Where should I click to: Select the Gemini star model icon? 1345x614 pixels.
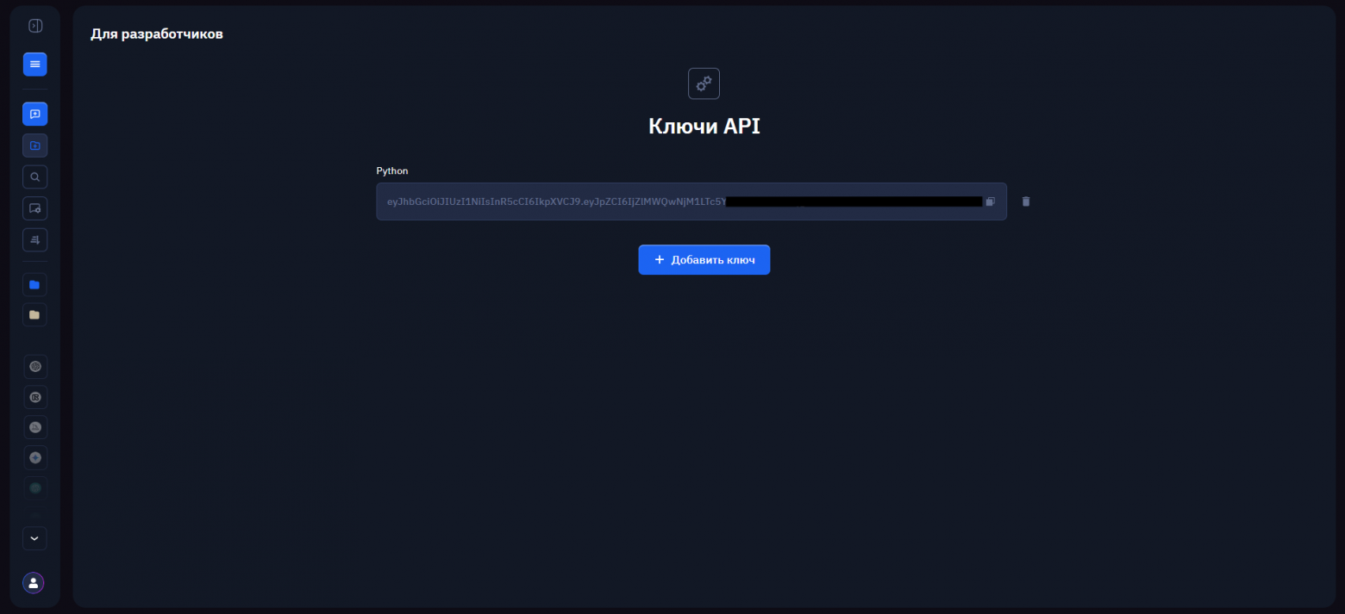point(34,457)
